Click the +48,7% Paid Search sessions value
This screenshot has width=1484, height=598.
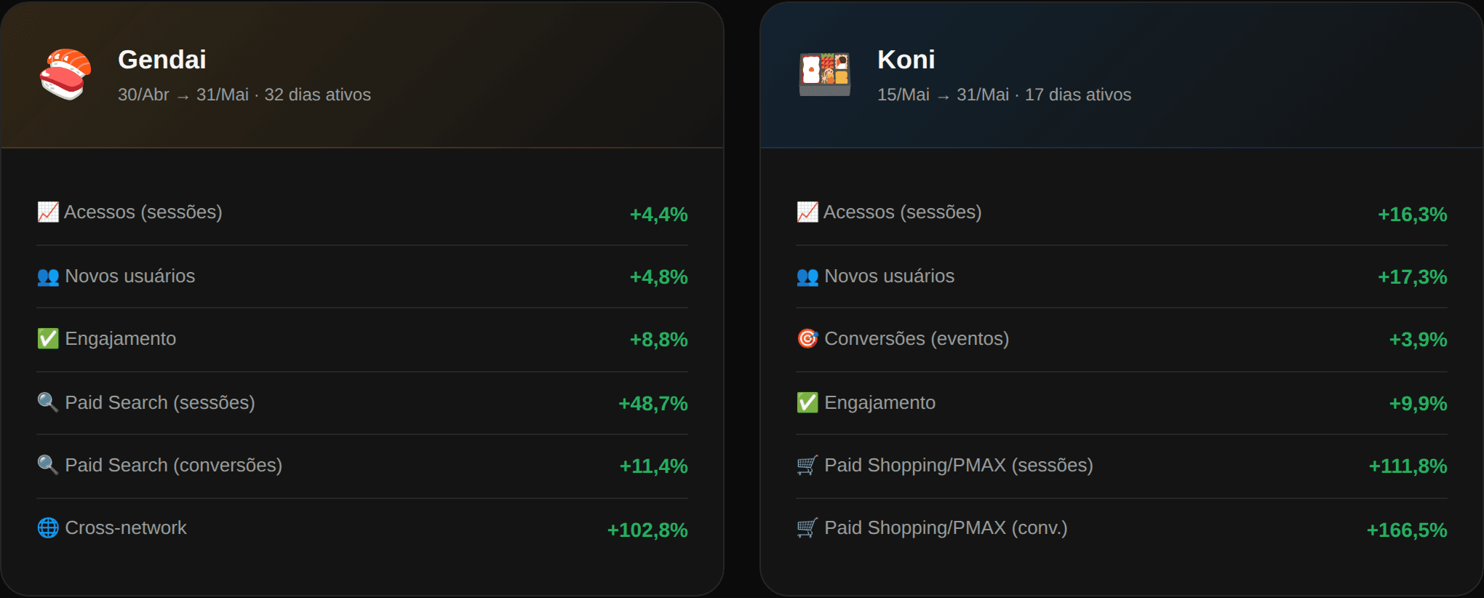[653, 404]
